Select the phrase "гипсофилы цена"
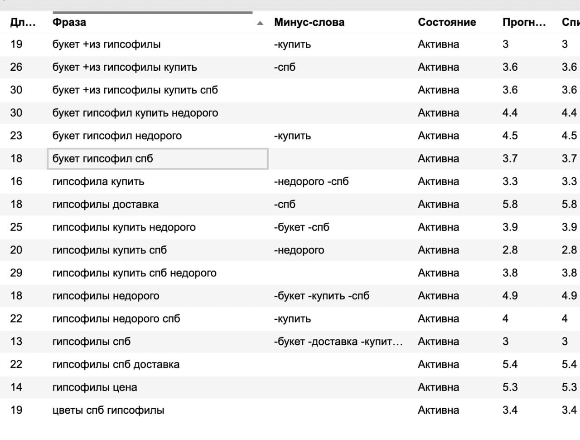This screenshot has height=440, width=580. pyautogui.click(x=95, y=387)
